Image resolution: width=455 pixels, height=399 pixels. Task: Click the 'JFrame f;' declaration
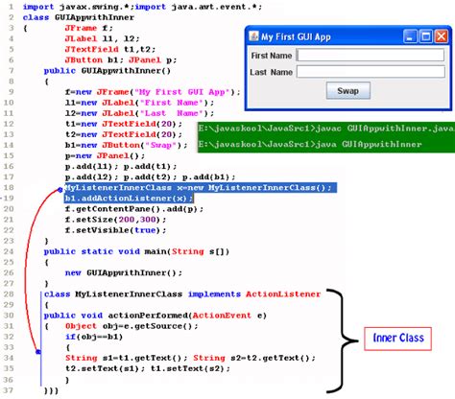point(89,28)
